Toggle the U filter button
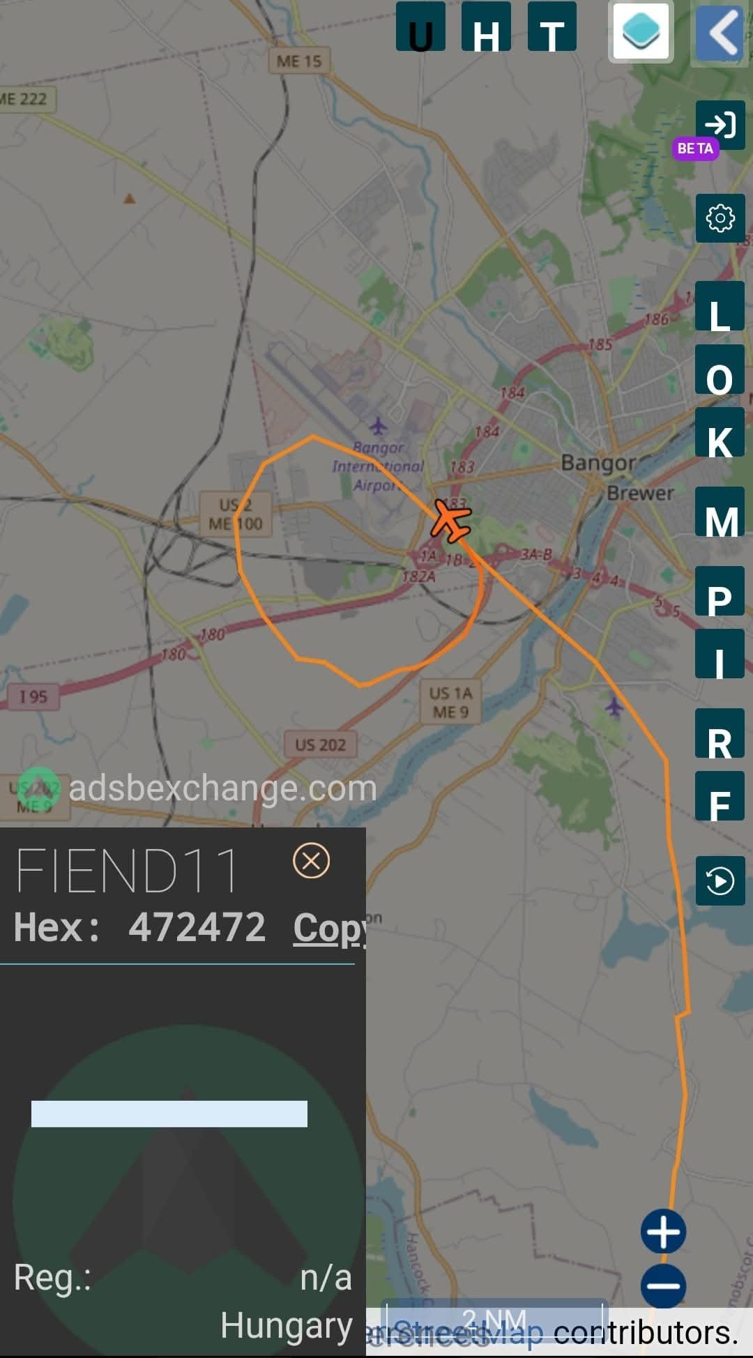The height and width of the screenshot is (1358, 753). tap(420, 26)
